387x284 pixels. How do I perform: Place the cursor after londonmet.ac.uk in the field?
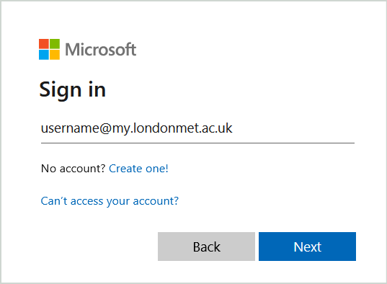coord(233,128)
